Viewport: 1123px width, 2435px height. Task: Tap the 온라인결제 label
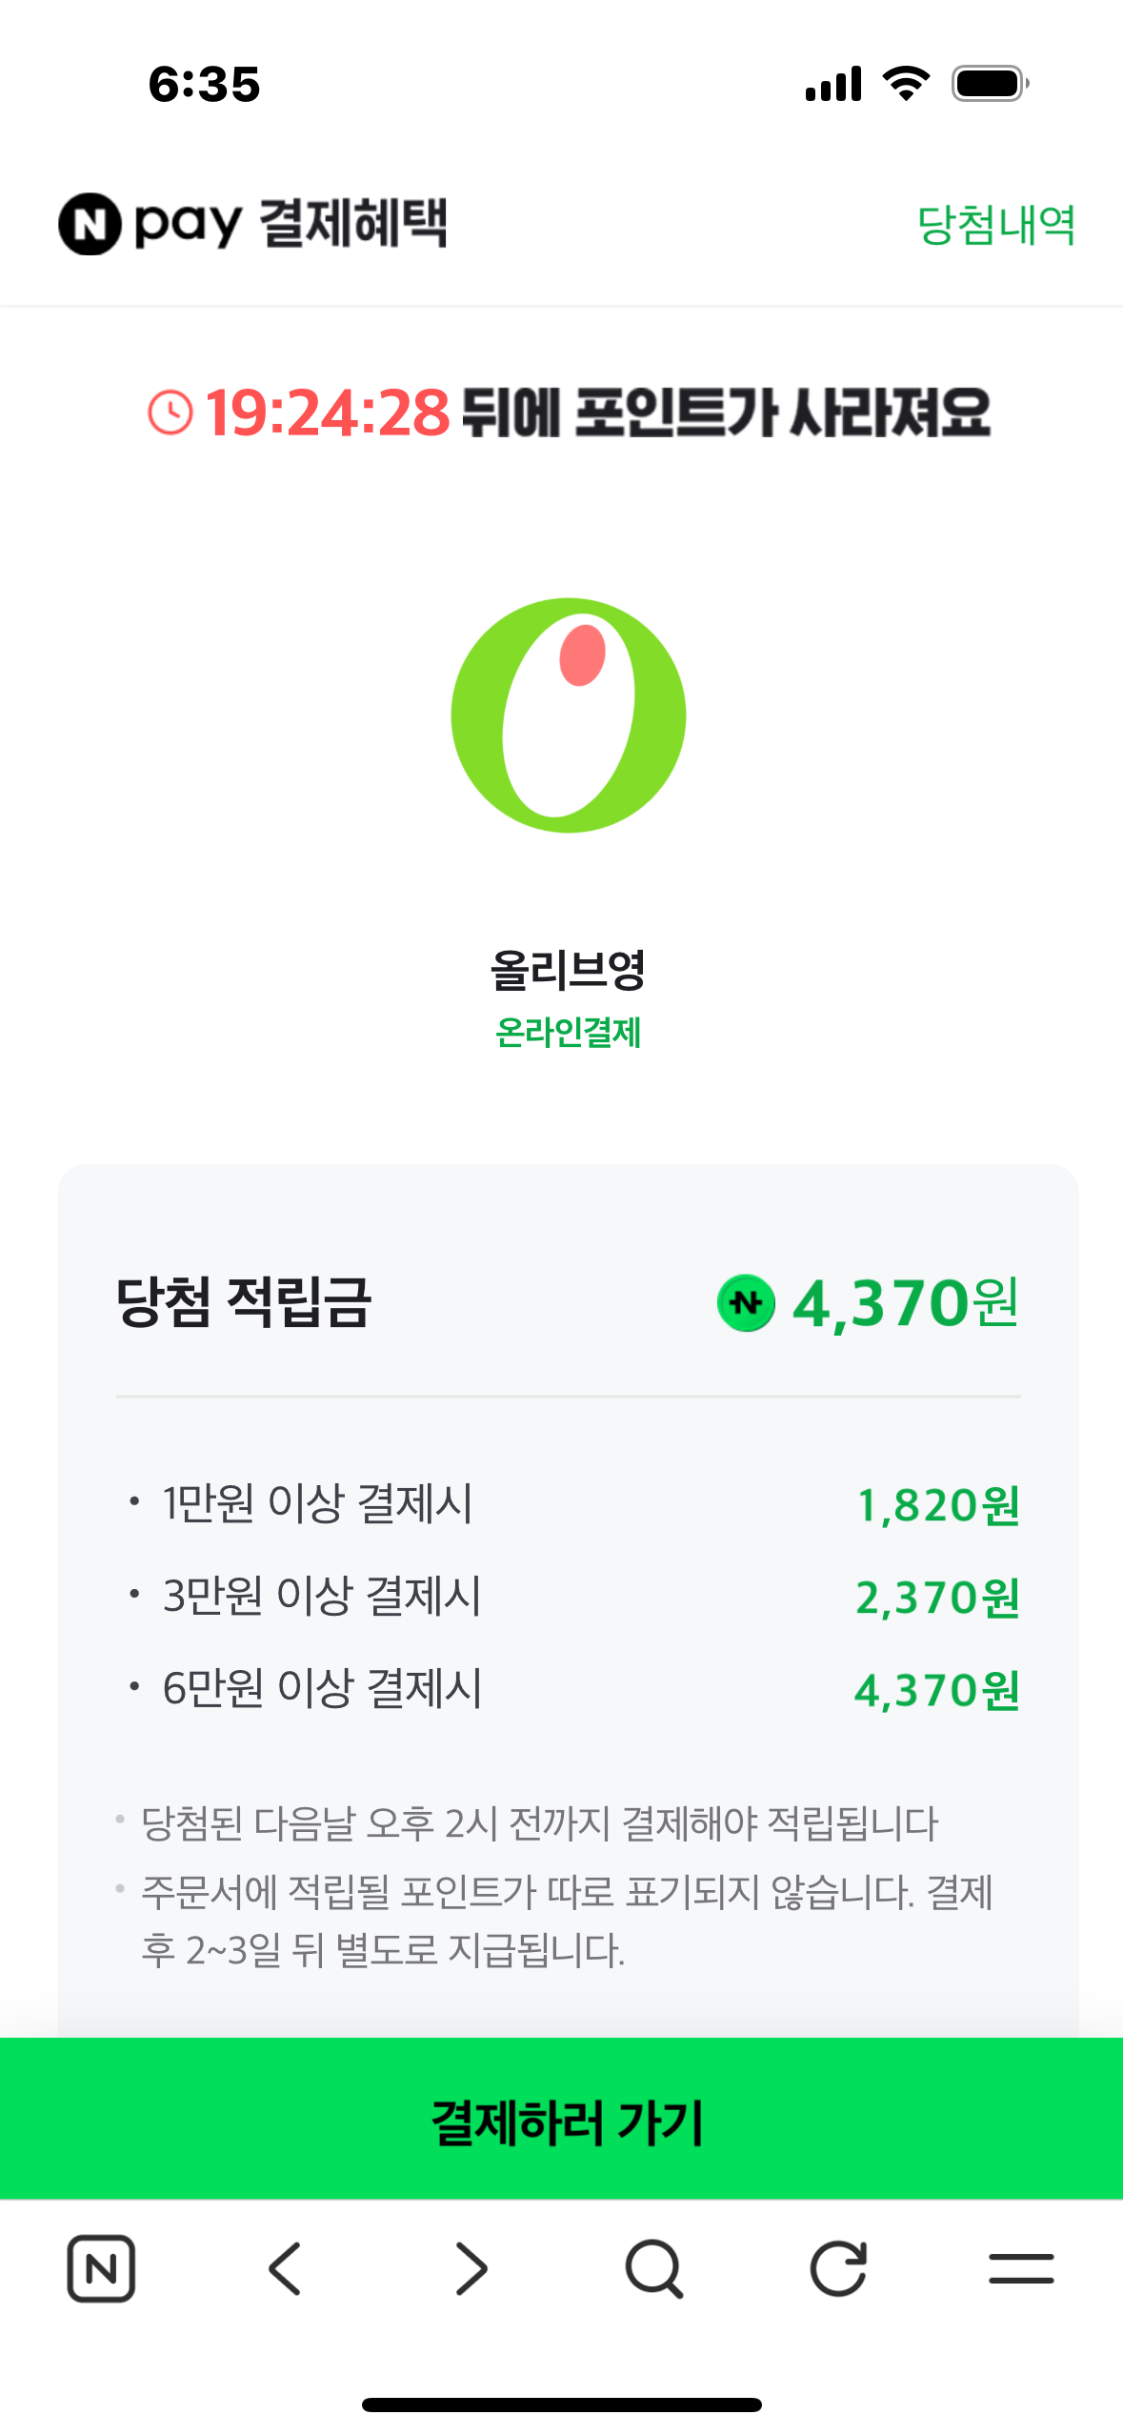click(x=568, y=1033)
